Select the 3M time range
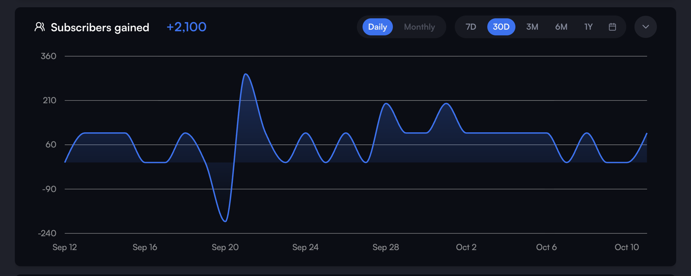Screen dimensions: 691x276 (x=532, y=27)
